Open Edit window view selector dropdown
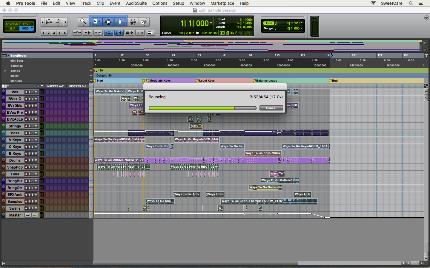 tap(6, 86)
